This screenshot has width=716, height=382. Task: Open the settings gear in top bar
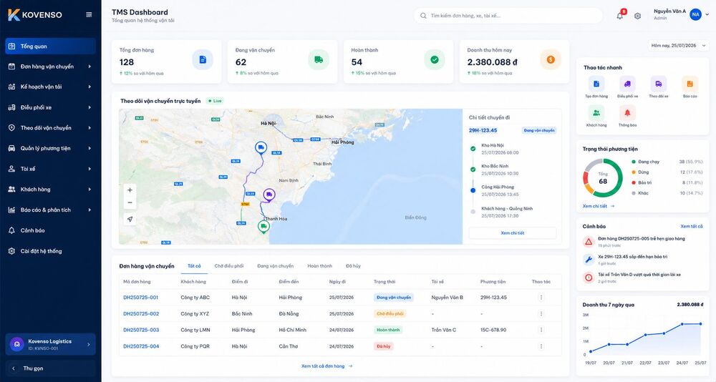(x=637, y=16)
